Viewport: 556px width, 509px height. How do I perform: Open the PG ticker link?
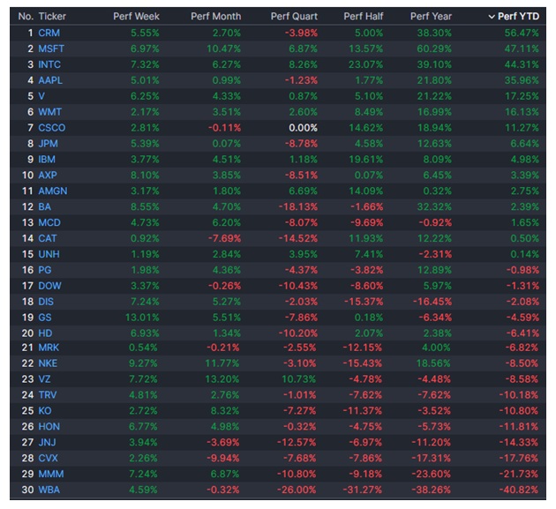click(45, 270)
